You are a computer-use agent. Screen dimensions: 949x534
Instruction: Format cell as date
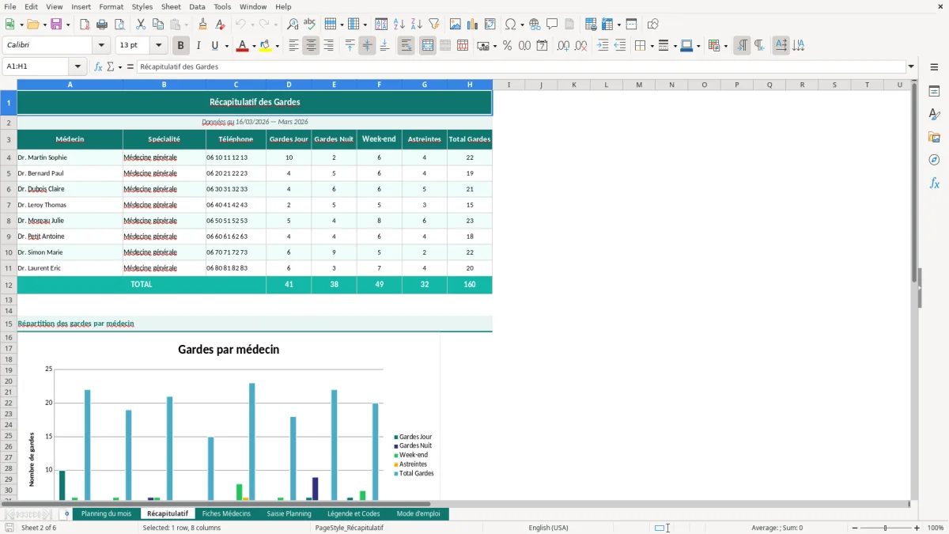click(542, 46)
